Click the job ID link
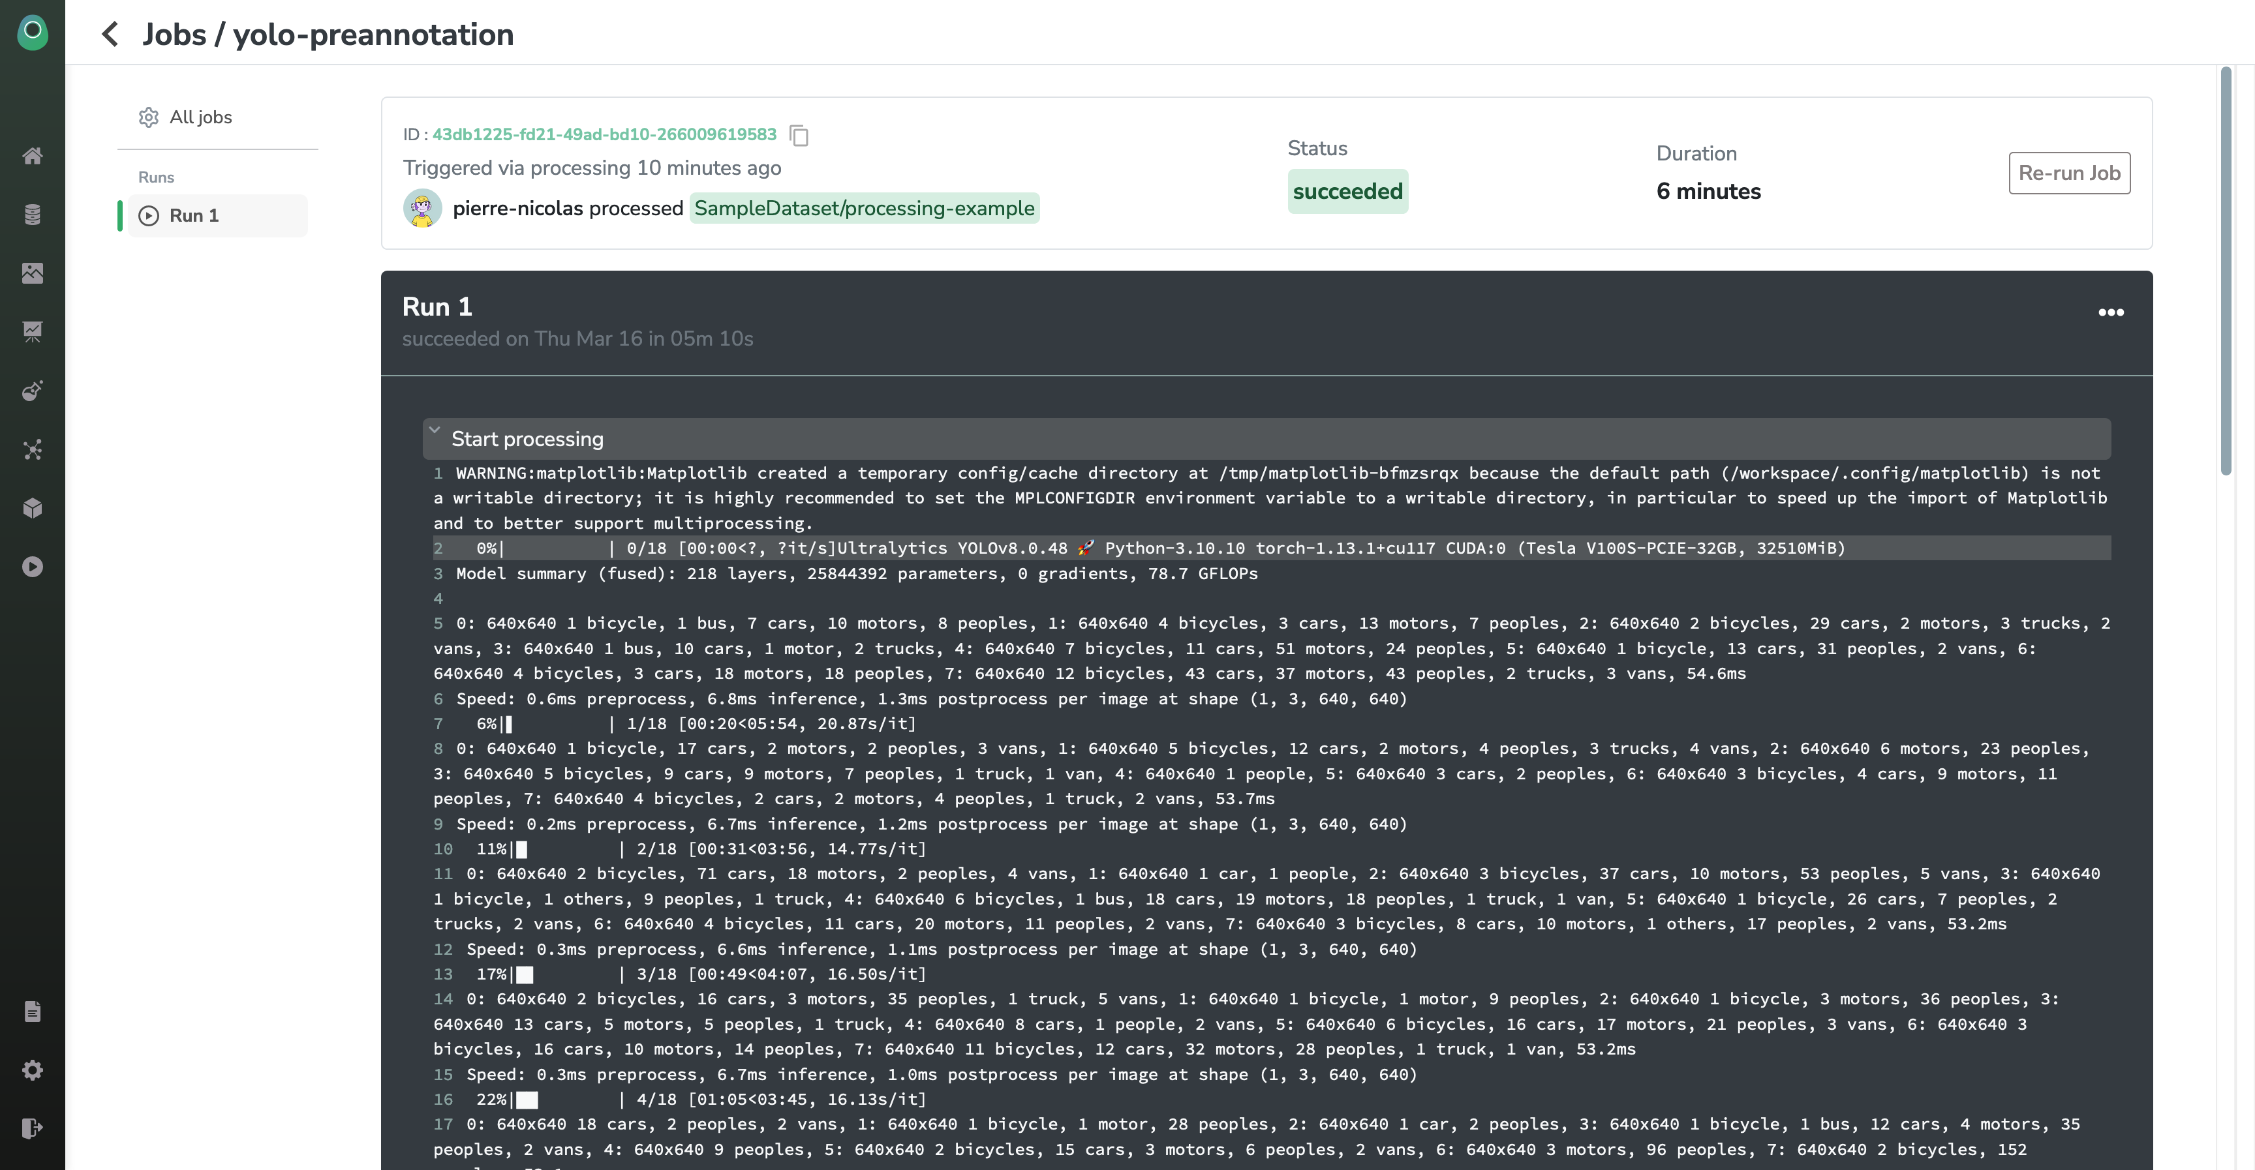Image resolution: width=2255 pixels, height=1170 pixels. [x=604, y=135]
